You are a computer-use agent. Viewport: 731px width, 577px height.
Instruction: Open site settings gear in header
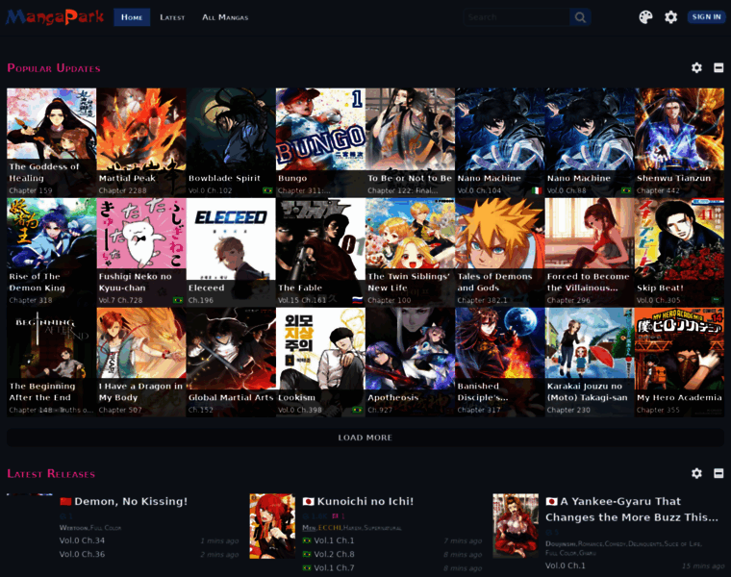pyautogui.click(x=670, y=17)
